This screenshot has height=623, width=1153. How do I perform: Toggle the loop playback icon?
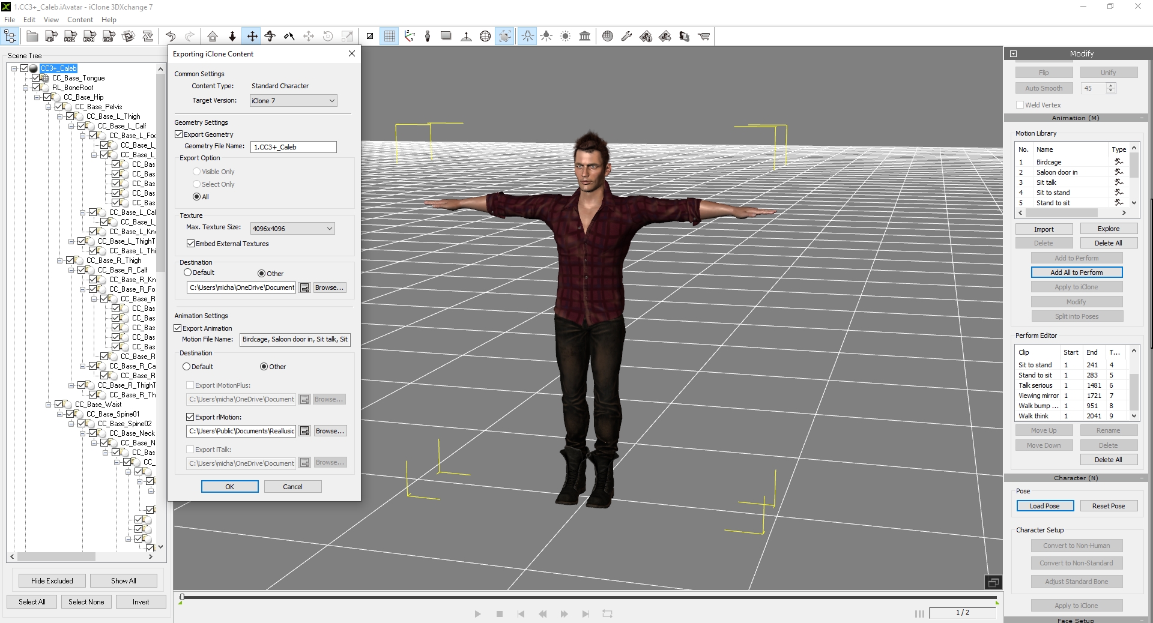(607, 614)
